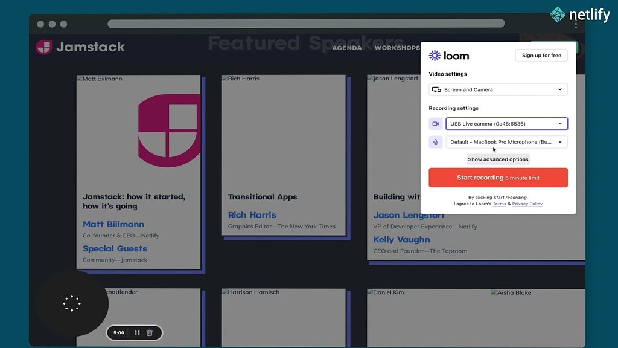
Task: Open the MacBook Pro Microphone dropdown
Action: point(506,142)
